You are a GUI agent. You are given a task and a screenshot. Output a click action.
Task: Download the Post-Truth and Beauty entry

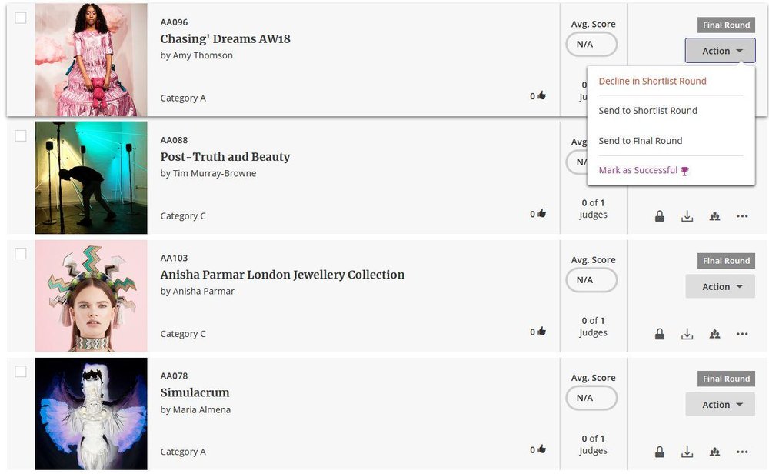pos(687,216)
